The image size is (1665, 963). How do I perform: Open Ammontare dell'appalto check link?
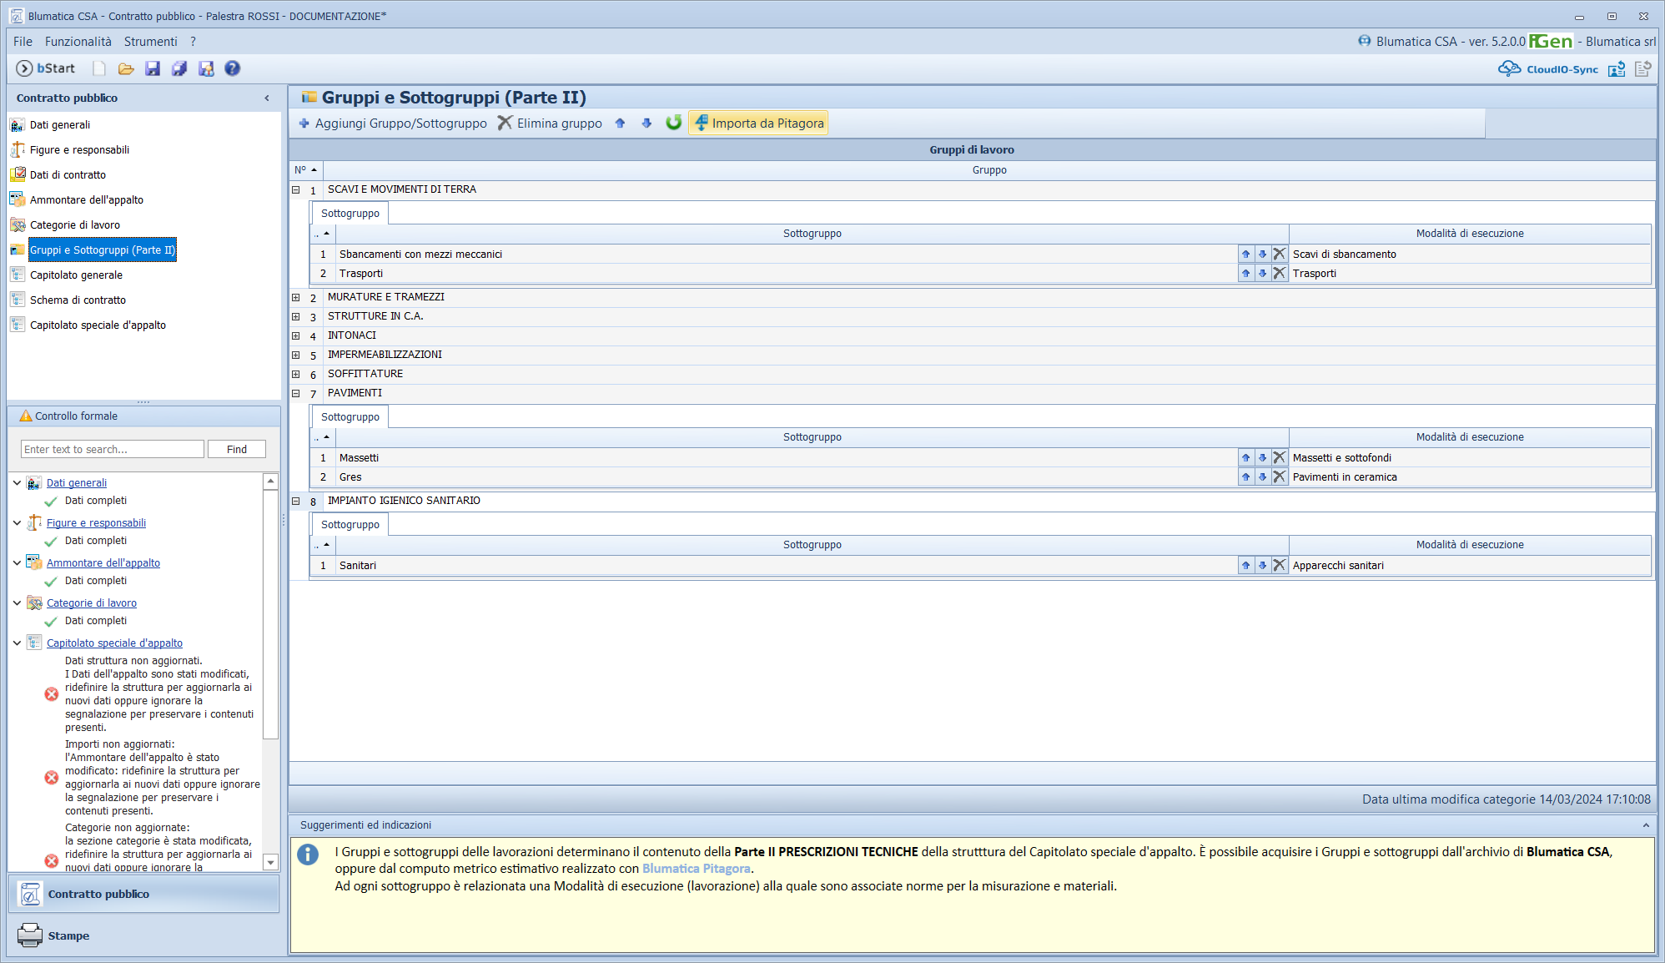pyautogui.click(x=103, y=563)
